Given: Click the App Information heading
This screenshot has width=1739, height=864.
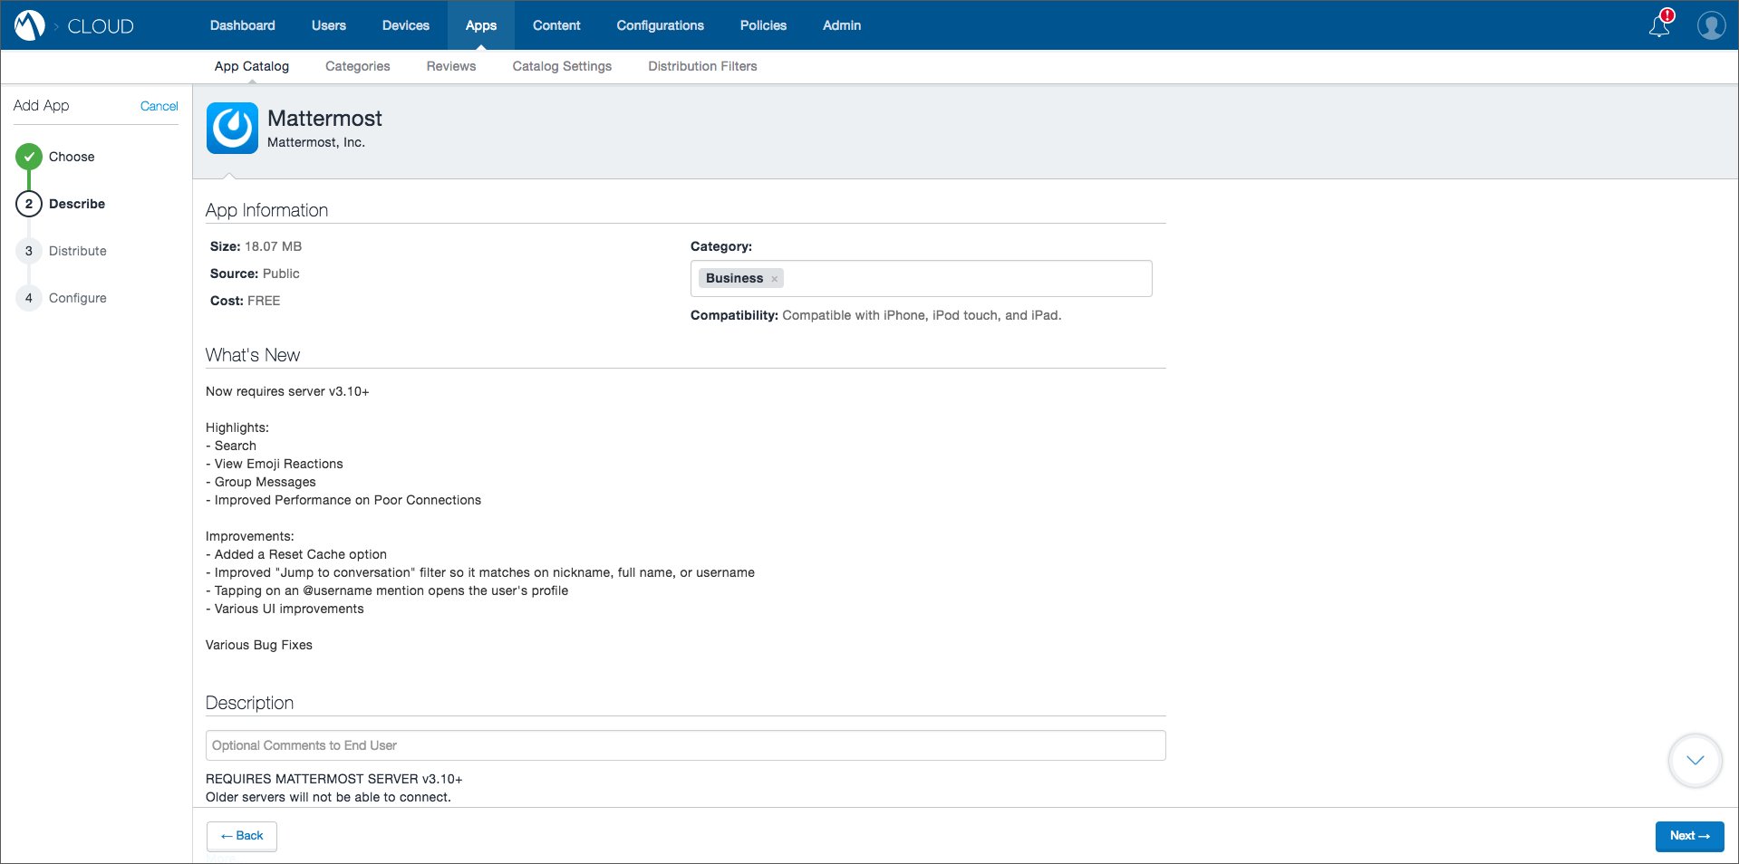Looking at the screenshot, I should coord(267,210).
